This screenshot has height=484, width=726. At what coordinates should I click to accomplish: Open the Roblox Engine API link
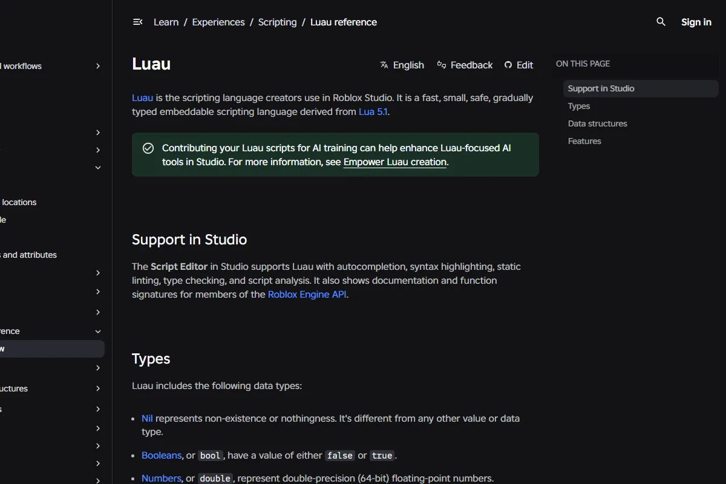tap(307, 294)
